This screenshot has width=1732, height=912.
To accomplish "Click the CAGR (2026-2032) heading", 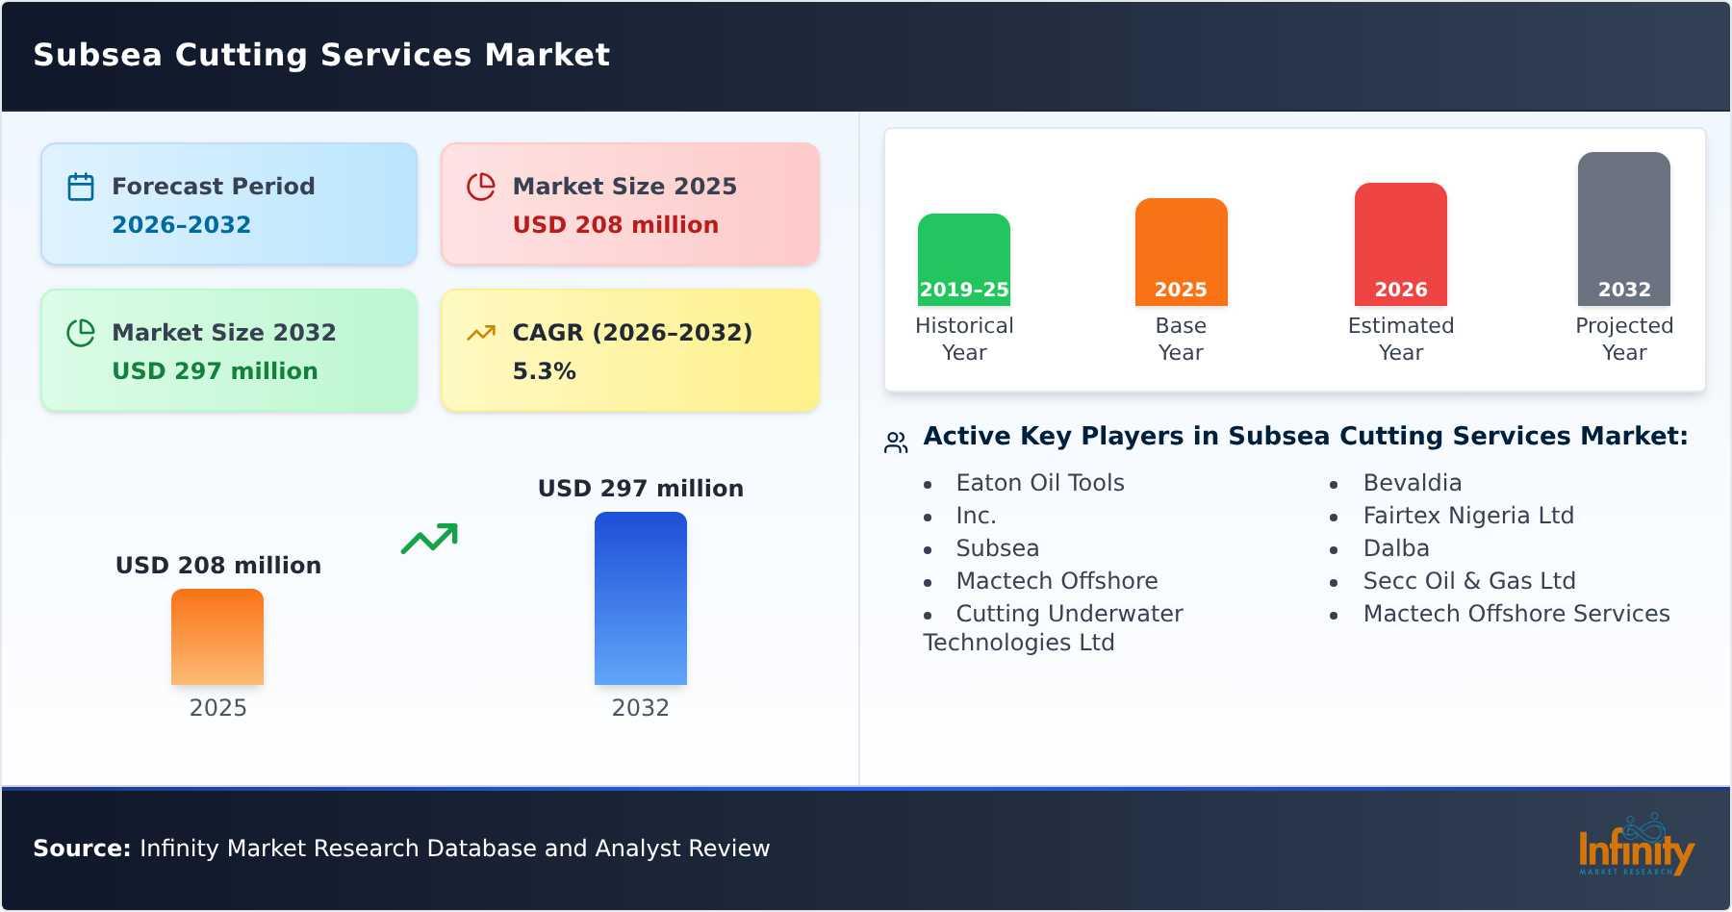I will click(x=632, y=332).
